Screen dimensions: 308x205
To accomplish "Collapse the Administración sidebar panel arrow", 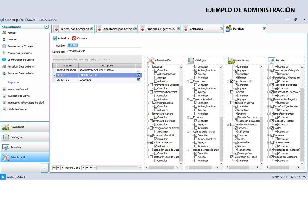I will (47, 27).
